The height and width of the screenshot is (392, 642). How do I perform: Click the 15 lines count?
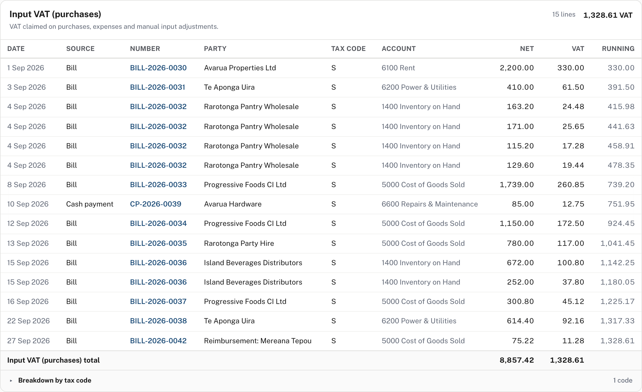[564, 14]
